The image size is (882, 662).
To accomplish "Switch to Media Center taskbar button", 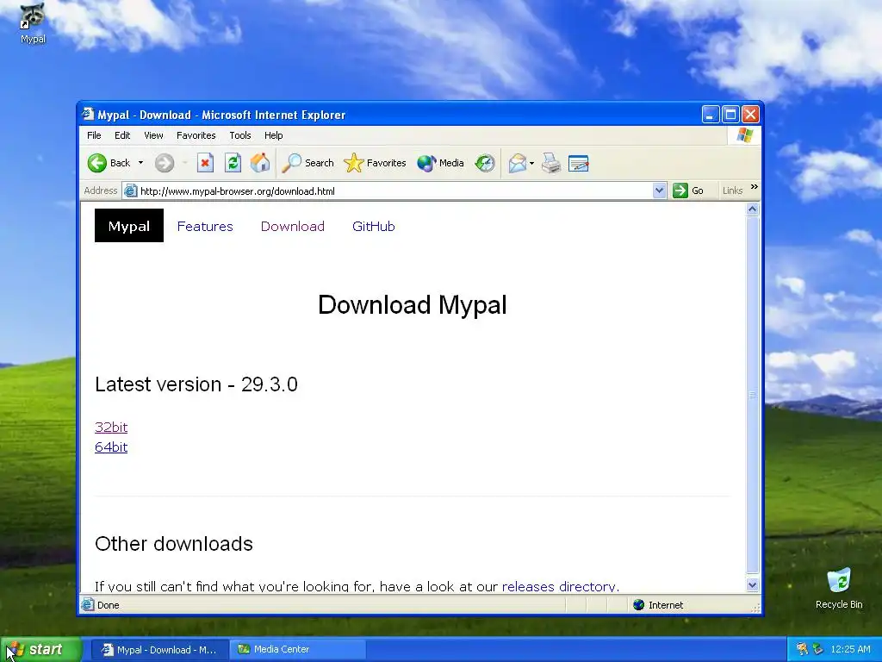I will (298, 650).
